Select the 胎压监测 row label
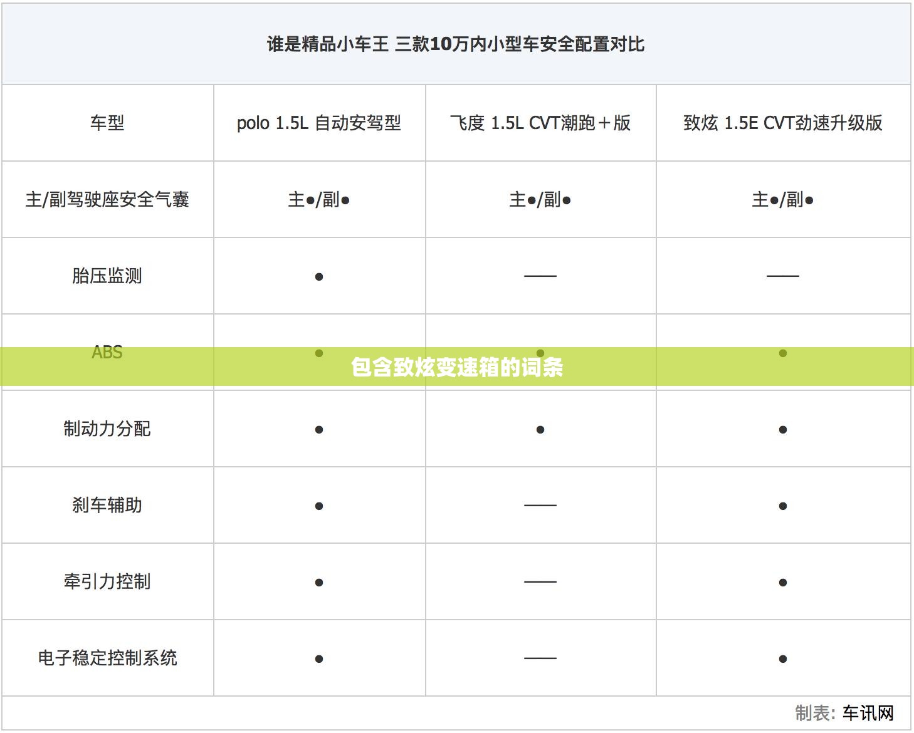The image size is (914, 733). tap(107, 276)
